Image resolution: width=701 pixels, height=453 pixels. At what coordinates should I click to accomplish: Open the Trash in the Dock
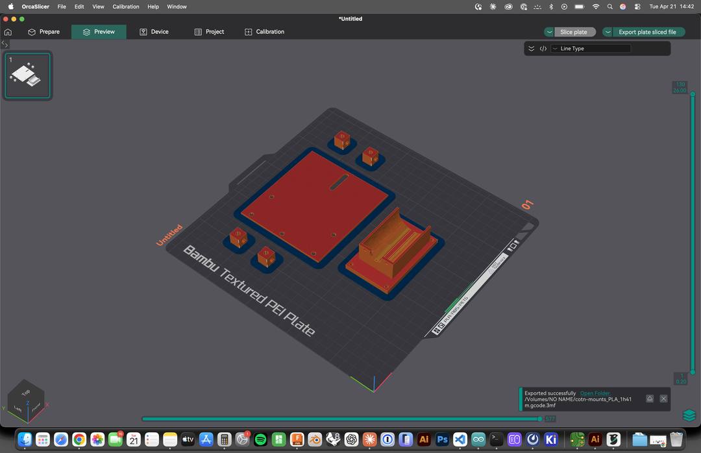coord(676,439)
